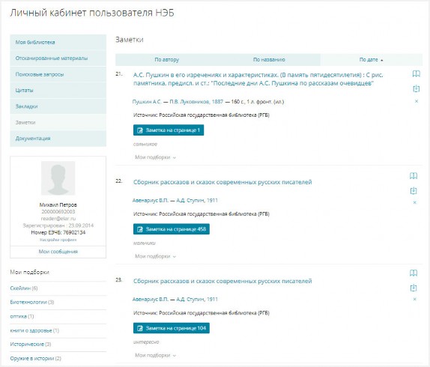Open 'Заметка на странице 458' button
Screen dimensions: 430x367
click(x=172, y=229)
